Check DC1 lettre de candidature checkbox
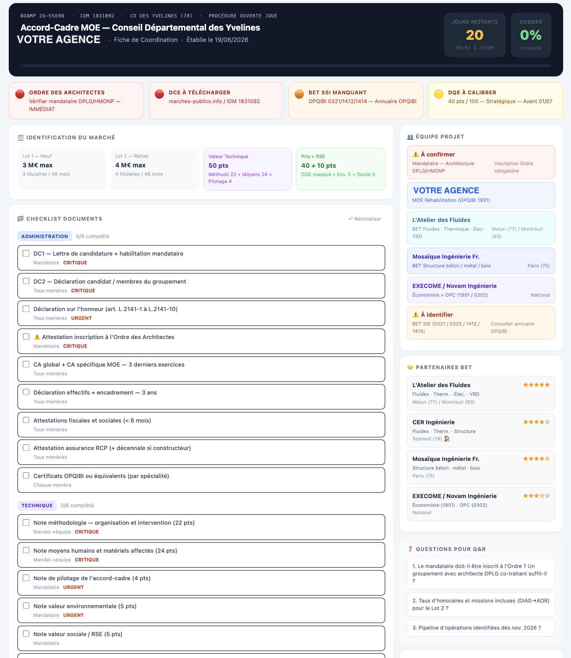571x658 pixels. [x=26, y=253]
